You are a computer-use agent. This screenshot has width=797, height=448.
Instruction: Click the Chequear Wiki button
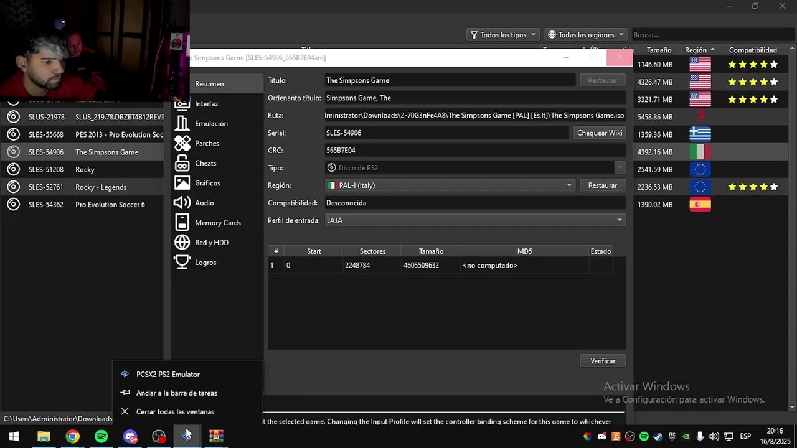click(x=599, y=133)
